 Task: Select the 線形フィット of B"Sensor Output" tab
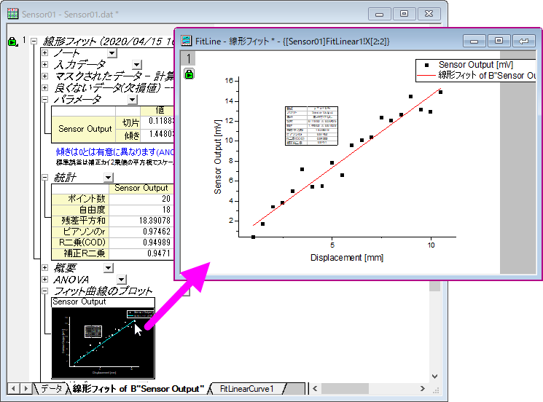pos(138,388)
